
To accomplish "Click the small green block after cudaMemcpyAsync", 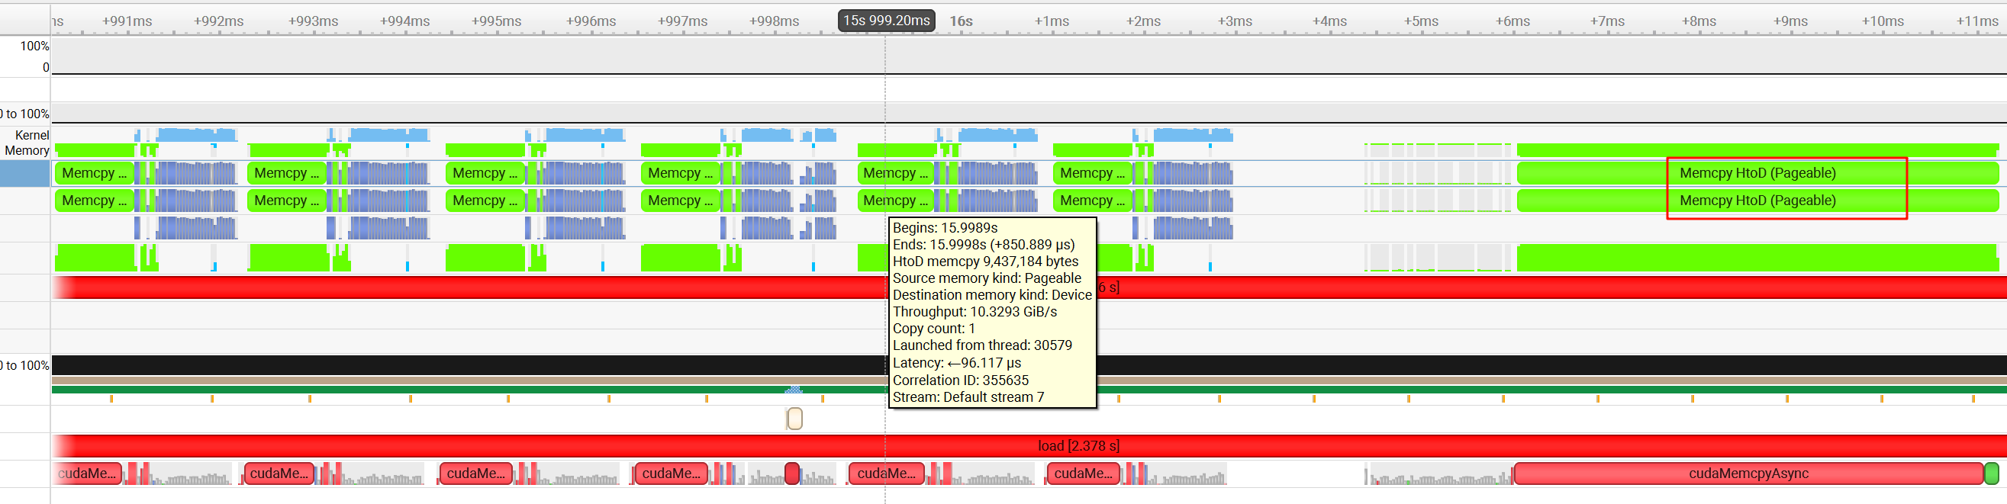I will click(1992, 474).
